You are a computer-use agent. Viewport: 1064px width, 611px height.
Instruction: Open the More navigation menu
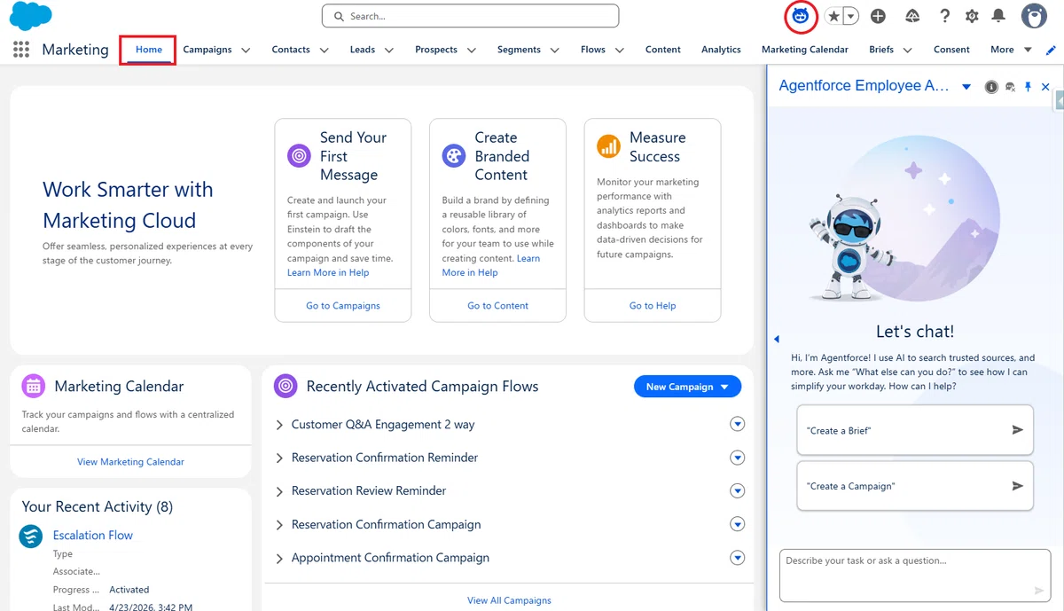[x=1011, y=50]
